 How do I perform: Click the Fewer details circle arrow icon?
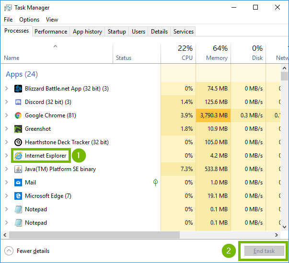(x=9, y=251)
